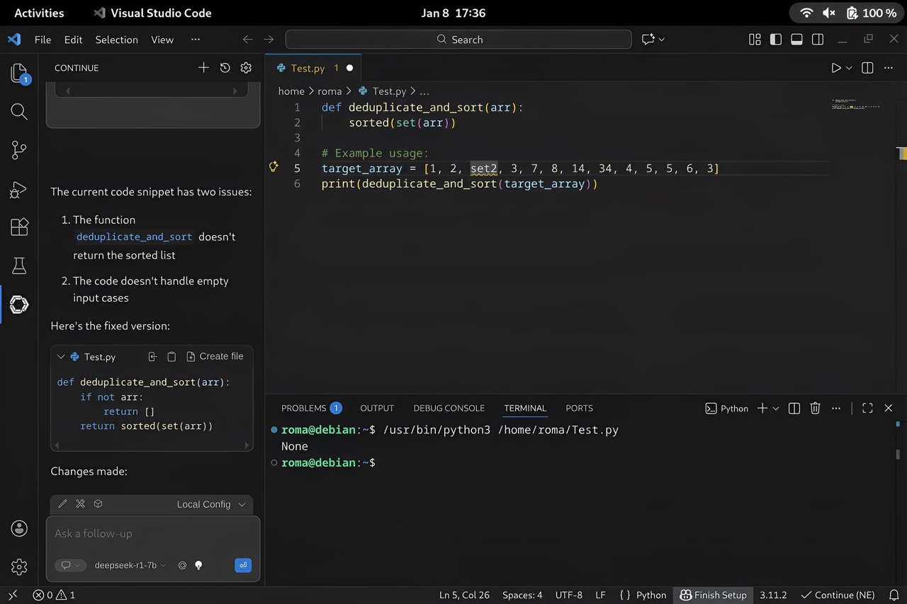Select the Continue extension icon in activity bar
907x604 pixels.
(19, 304)
